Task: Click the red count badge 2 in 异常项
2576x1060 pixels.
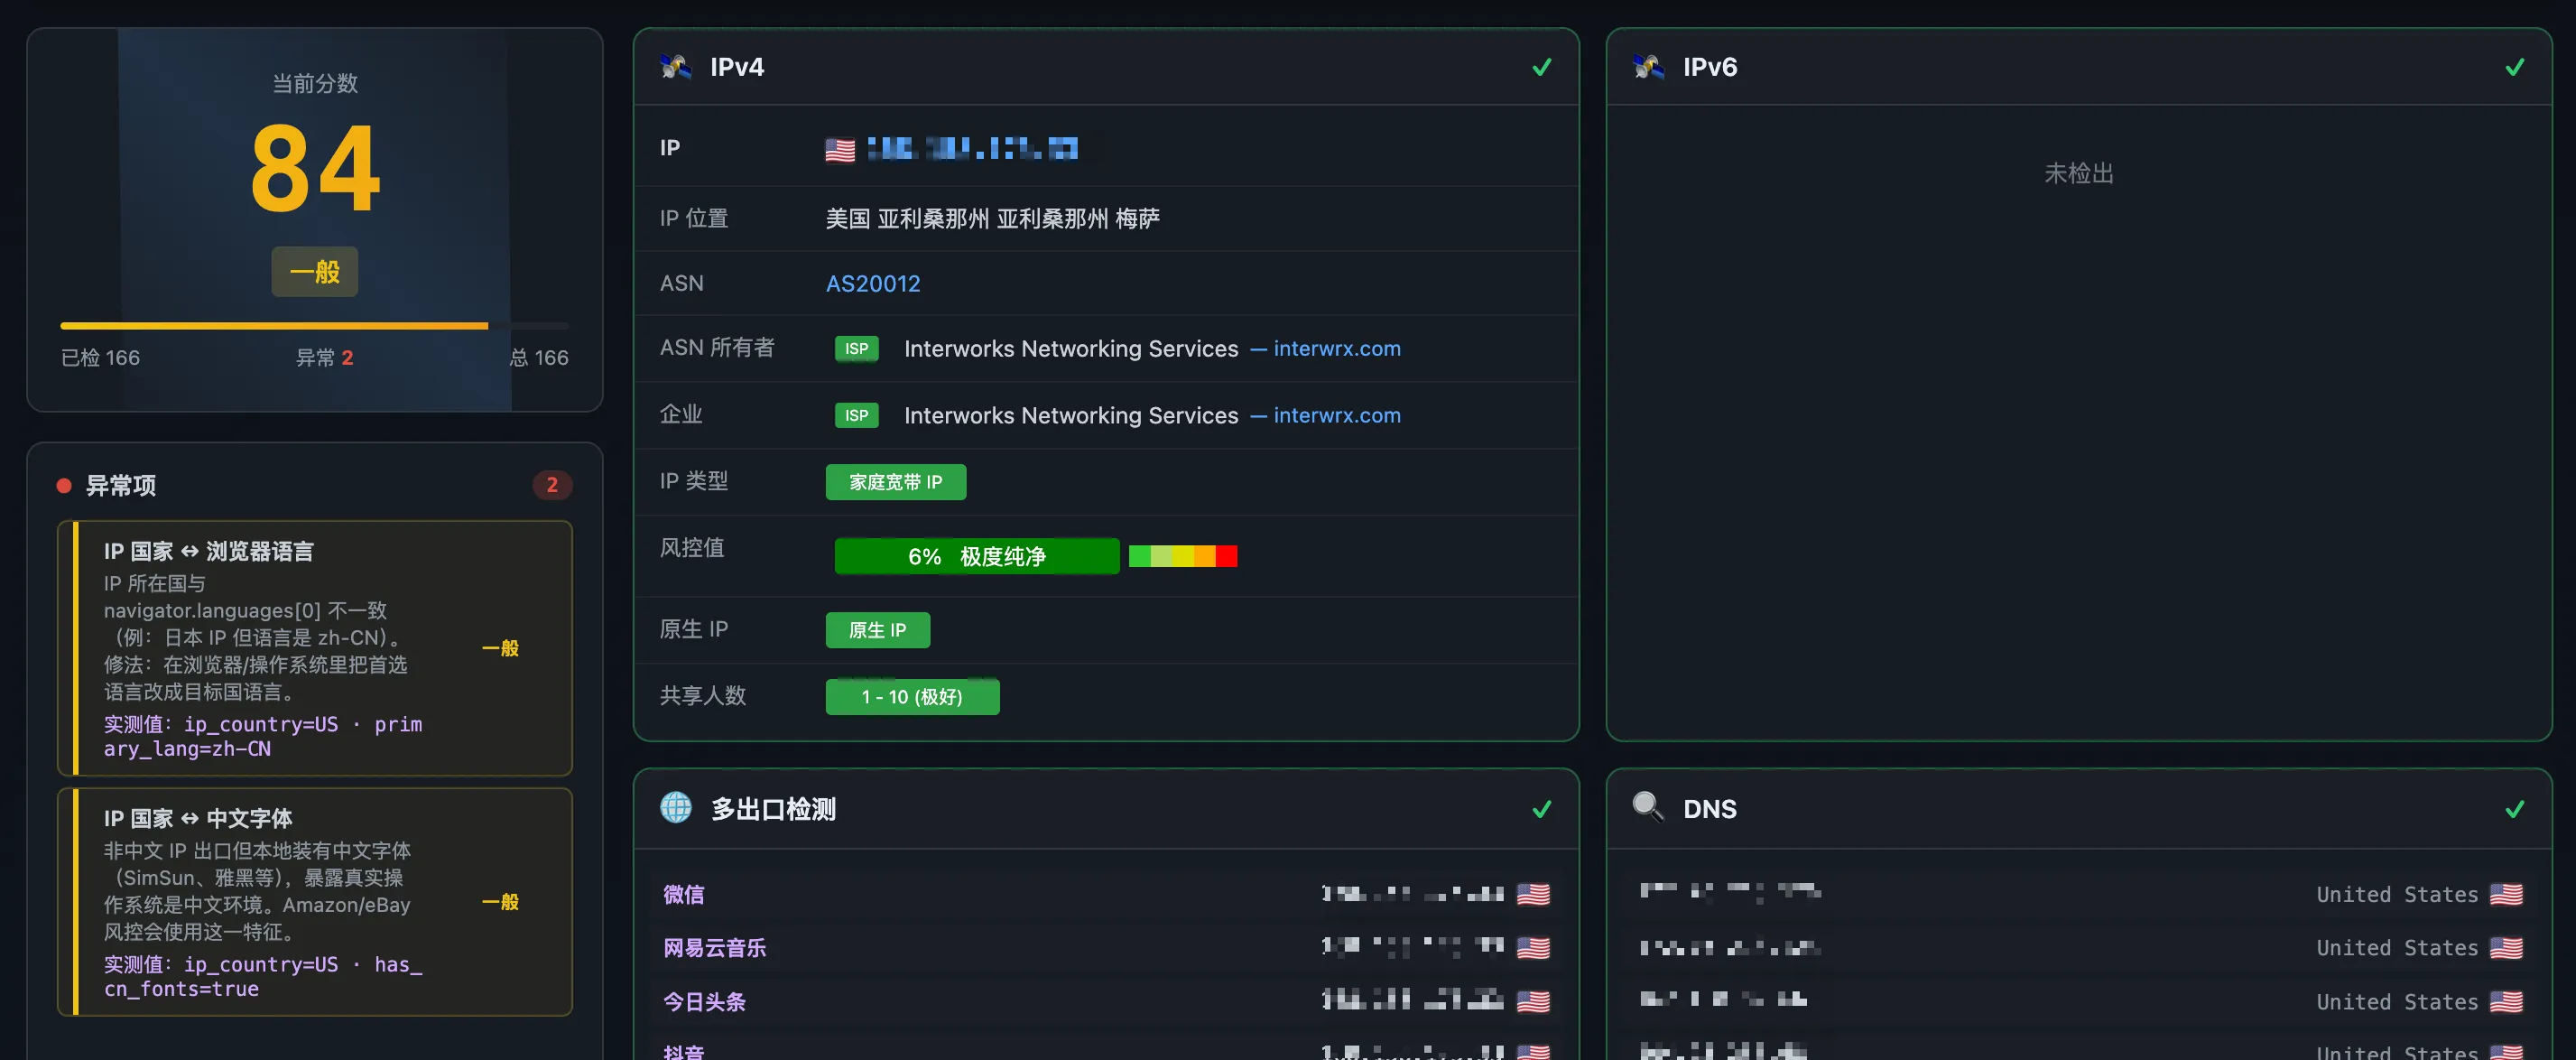Action: 552,485
